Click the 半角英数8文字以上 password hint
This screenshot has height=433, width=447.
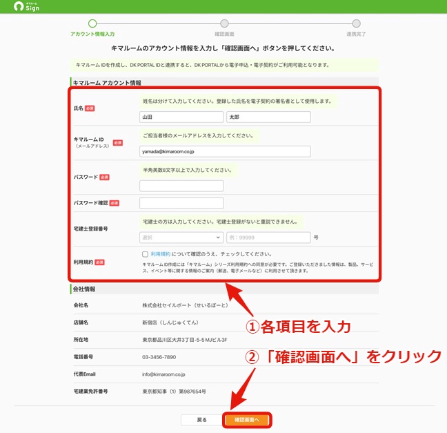point(188,170)
